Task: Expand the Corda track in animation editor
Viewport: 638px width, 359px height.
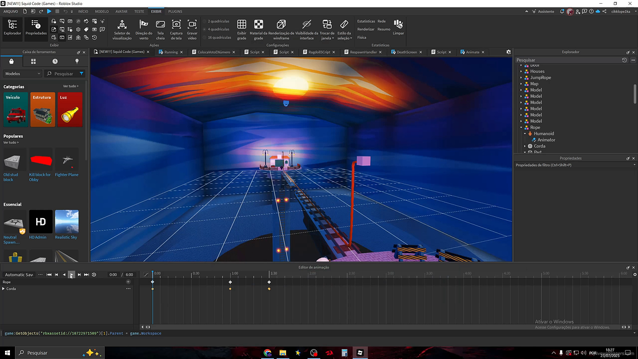Action: coord(4,289)
